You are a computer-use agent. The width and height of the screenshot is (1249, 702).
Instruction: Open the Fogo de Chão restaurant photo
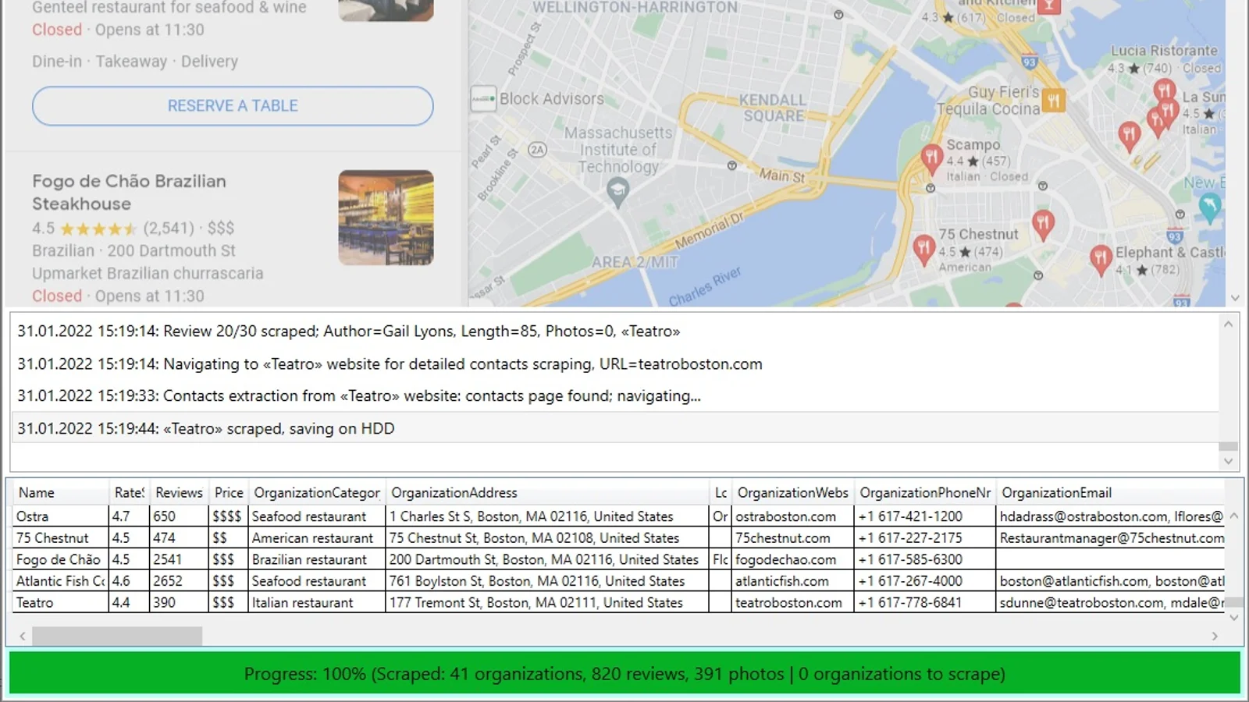coord(386,218)
